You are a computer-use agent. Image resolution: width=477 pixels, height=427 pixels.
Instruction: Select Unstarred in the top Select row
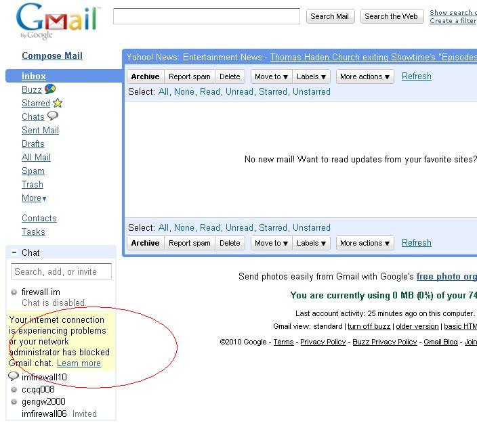[312, 92]
